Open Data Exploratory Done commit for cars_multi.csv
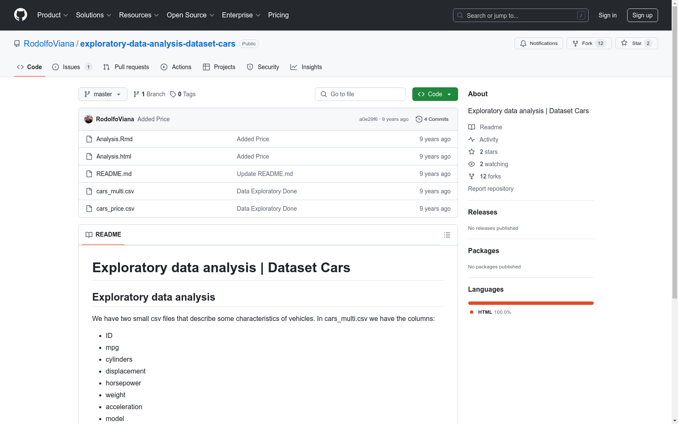Image resolution: width=678 pixels, height=424 pixels. (267, 191)
